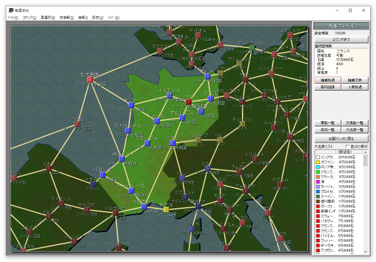Click the コマンド終了 button
Image resolution: width=376 pixels, height=262 pixels.
click(x=341, y=39)
